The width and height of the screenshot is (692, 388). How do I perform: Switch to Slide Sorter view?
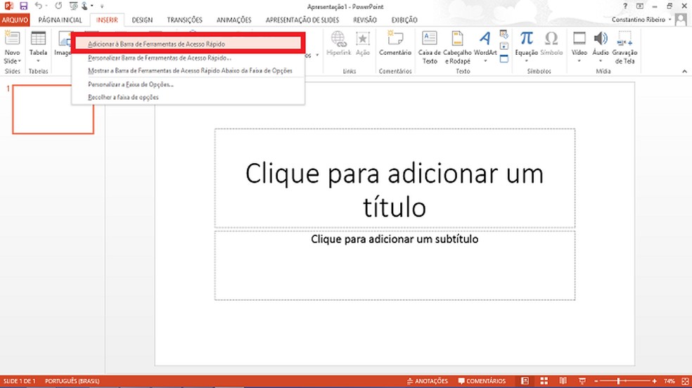click(x=544, y=381)
